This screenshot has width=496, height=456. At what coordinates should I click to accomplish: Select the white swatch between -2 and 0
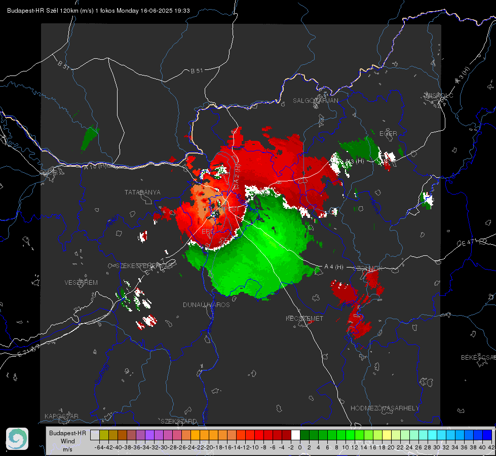click(295, 435)
